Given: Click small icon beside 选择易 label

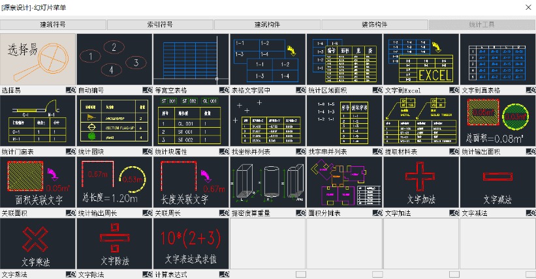Looking at the screenshot, I should 71,90.
